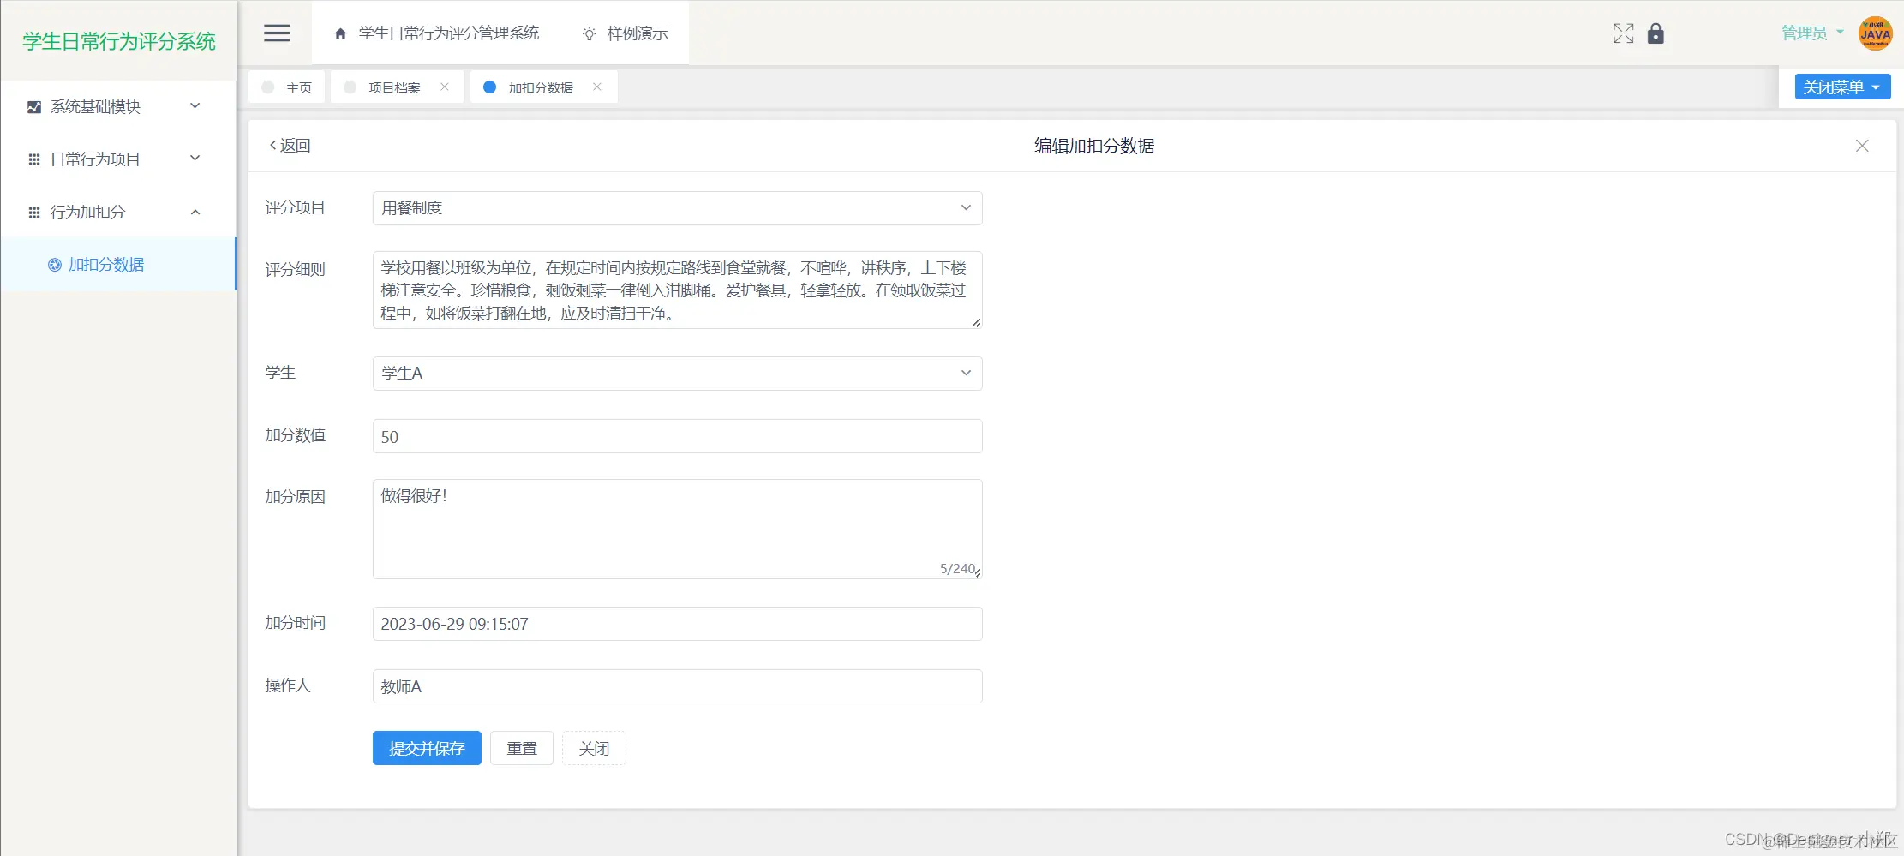This screenshot has height=856, width=1904.
Task: Click the 加扣分数据 sidebar icon
Action: (55, 265)
